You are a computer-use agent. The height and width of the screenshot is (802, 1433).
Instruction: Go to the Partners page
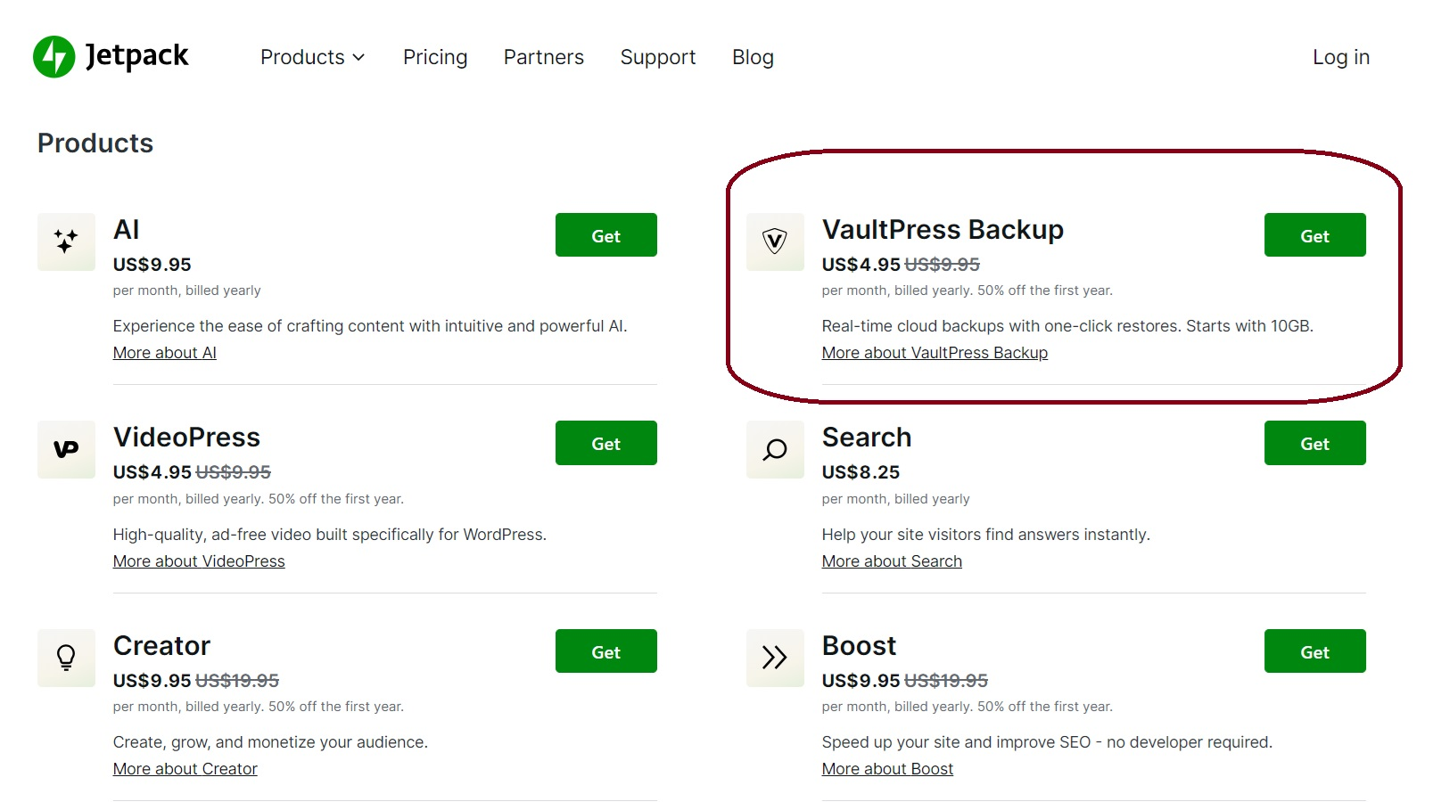pyautogui.click(x=544, y=57)
